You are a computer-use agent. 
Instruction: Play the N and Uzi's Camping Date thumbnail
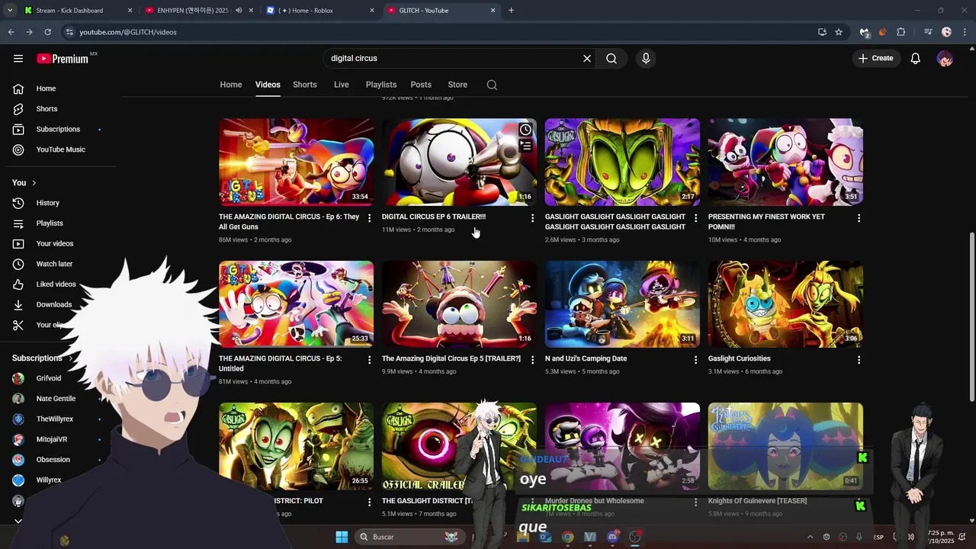(x=622, y=304)
